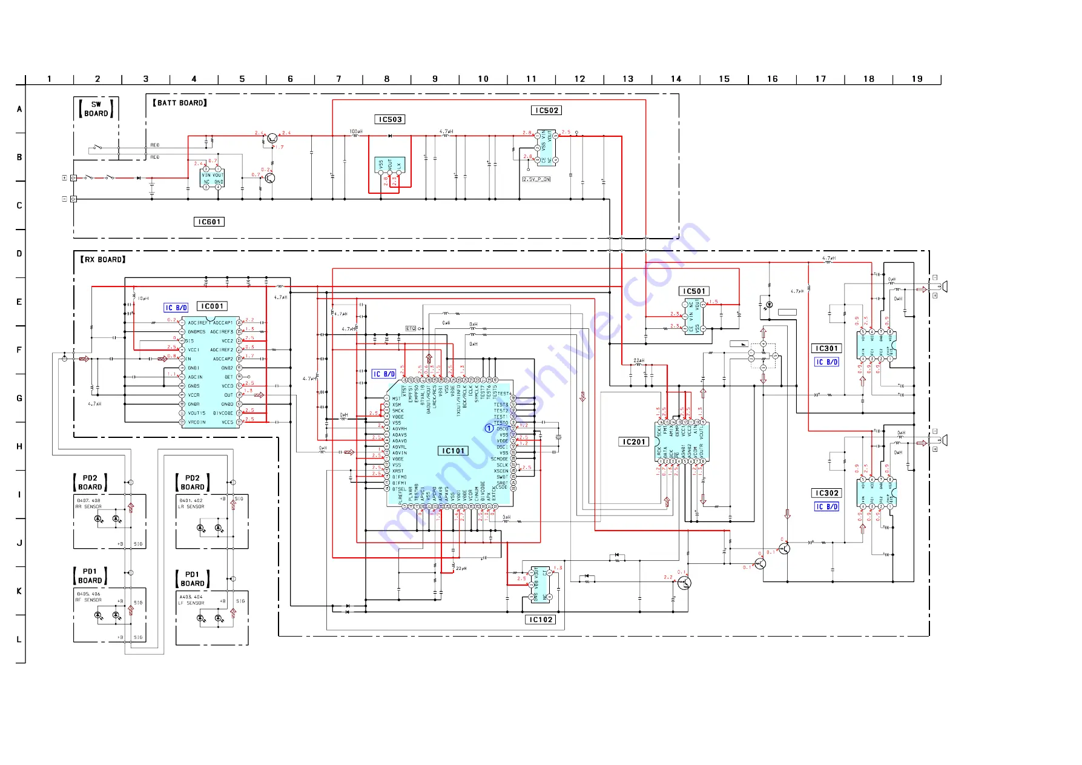1082x765 pixels.
Task: Click the blue circled 1 marker near IC101
Action: pyautogui.click(x=489, y=428)
